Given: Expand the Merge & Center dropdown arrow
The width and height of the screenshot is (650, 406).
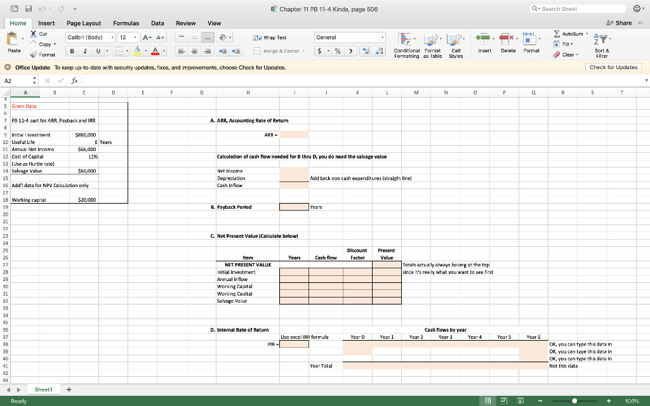Looking at the screenshot, I should [303, 51].
